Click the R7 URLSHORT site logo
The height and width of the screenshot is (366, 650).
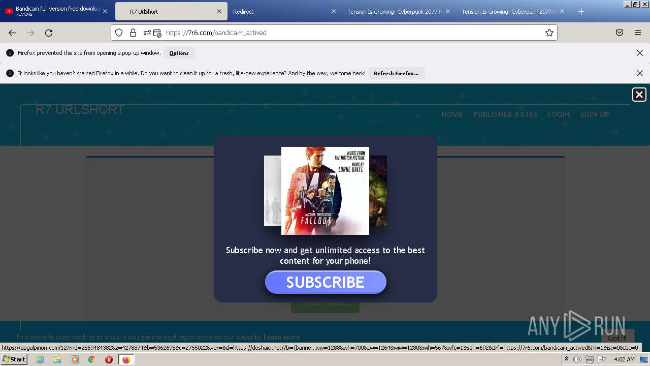click(x=80, y=109)
